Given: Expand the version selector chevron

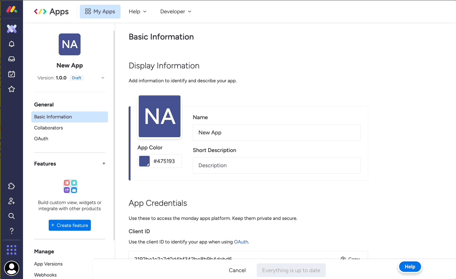Looking at the screenshot, I should (x=103, y=78).
